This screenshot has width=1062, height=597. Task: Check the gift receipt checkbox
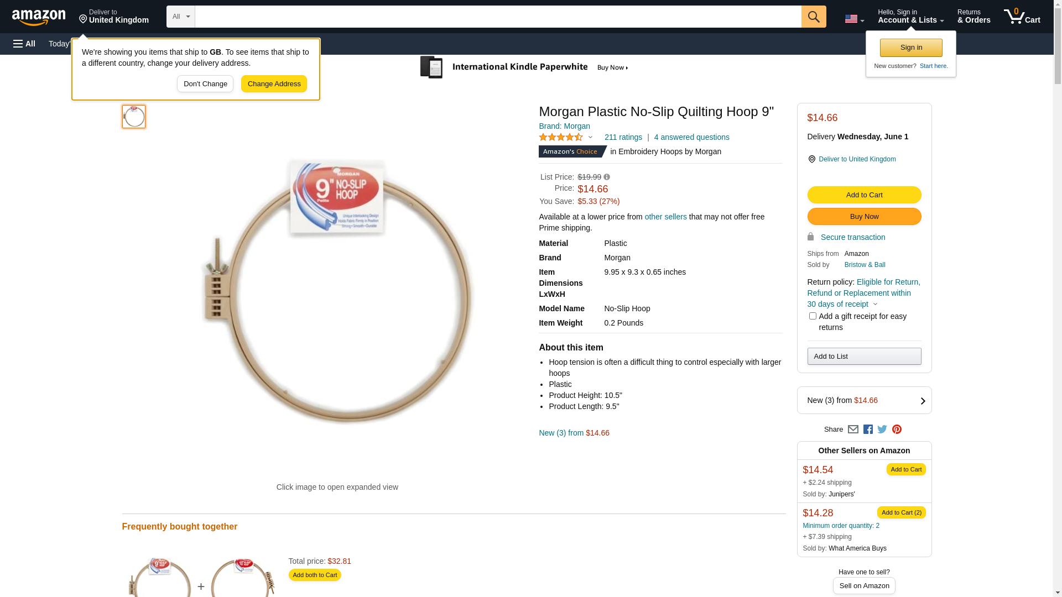pyautogui.click(x=813, y=316)
